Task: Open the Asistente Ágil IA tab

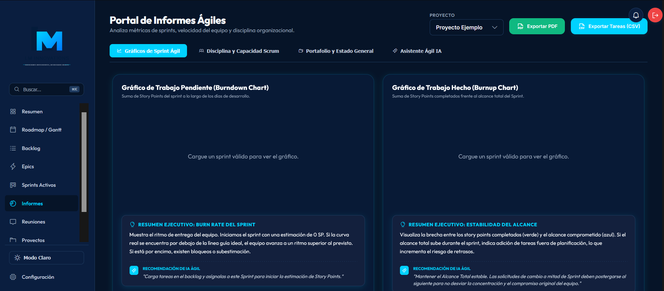Action: click(417, 51)
